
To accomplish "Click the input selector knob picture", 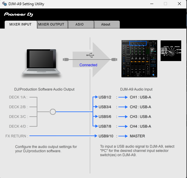I will [171, 51].
